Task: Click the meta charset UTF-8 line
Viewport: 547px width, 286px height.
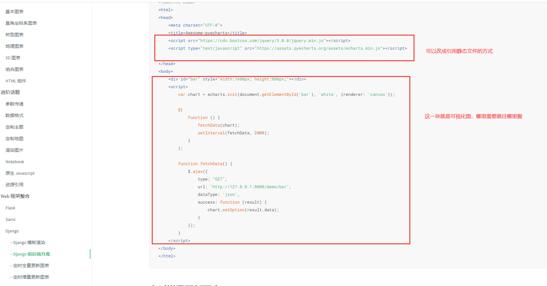Action: (195, 25)
